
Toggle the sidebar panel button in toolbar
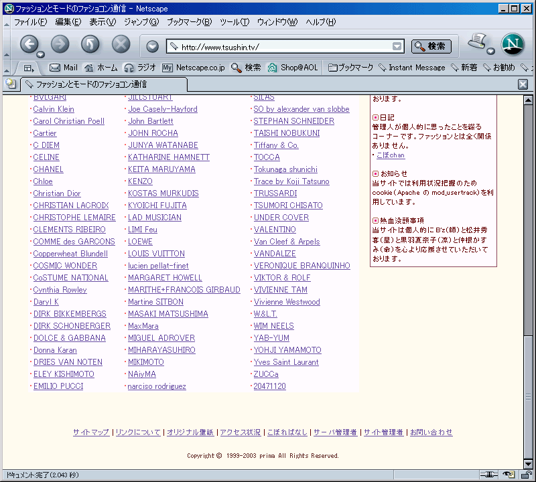[x=29, y=68]
